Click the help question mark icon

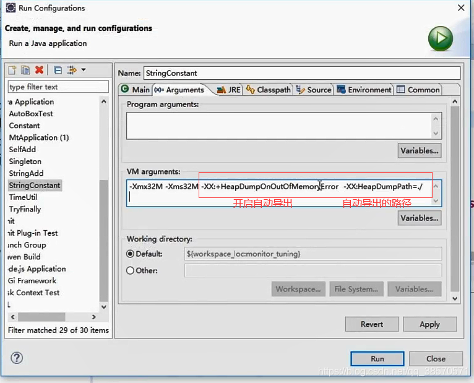point(17,358)
